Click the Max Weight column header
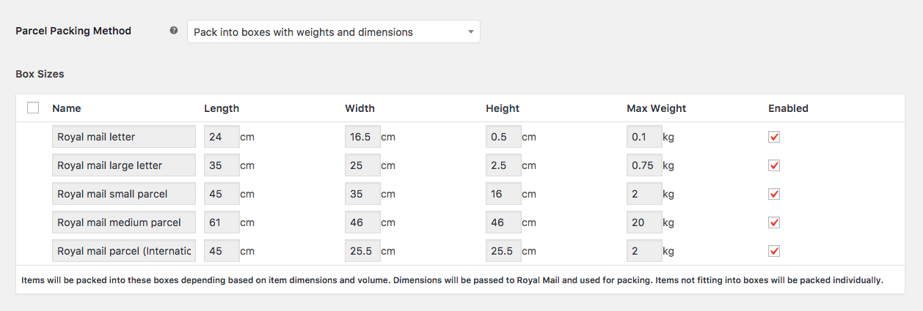923x311 pixels. click(x=657, y=108)
